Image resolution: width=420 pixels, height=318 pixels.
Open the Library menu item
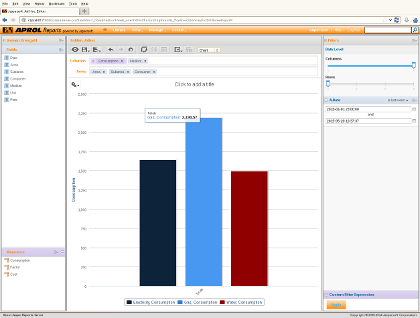(119, 30)
